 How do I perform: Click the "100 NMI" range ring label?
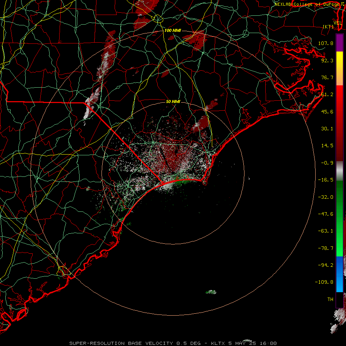(173, 30)
